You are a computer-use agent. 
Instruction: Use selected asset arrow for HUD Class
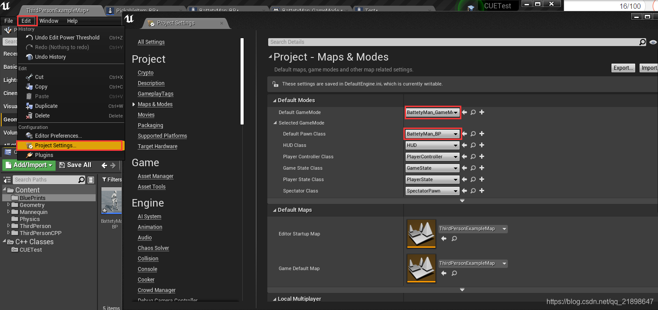pos(465,145)
